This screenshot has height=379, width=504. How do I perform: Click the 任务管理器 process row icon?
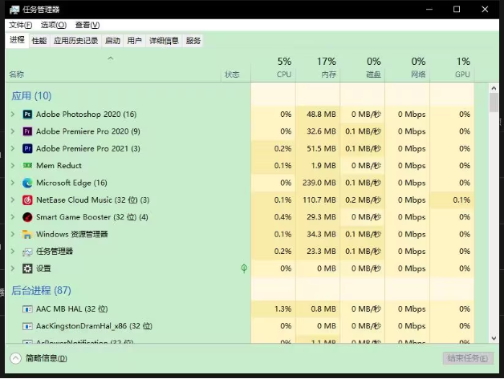pos(27,252)
